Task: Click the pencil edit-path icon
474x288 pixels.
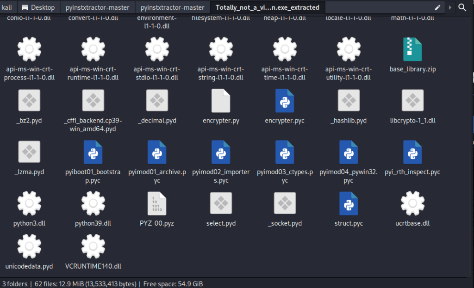Action: coord(437,7)
